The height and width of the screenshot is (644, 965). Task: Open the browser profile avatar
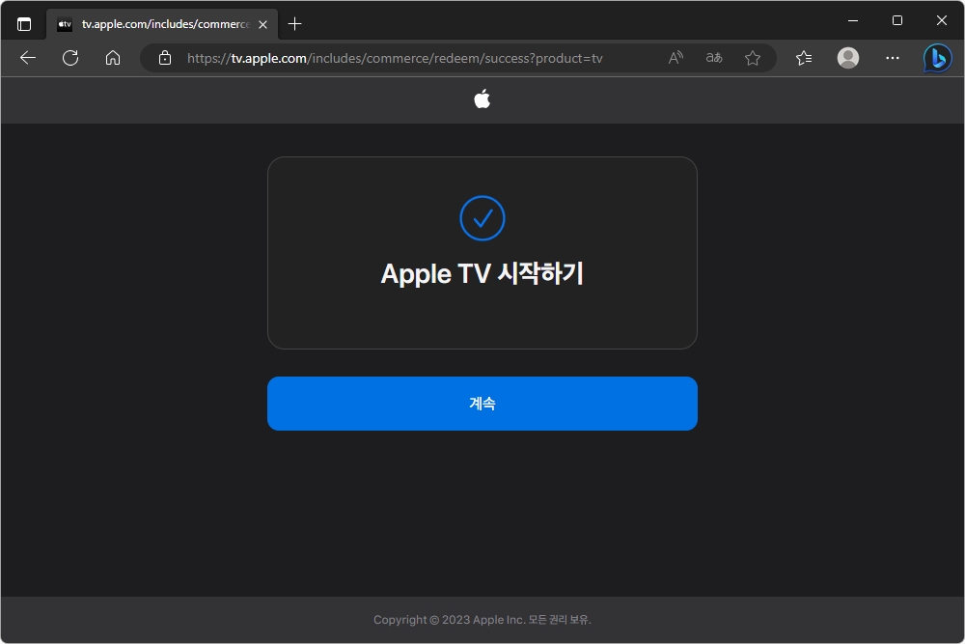[x=848, y=58]
